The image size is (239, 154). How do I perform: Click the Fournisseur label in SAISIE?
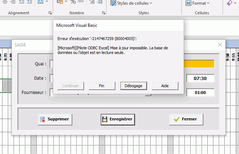(34, 93)
